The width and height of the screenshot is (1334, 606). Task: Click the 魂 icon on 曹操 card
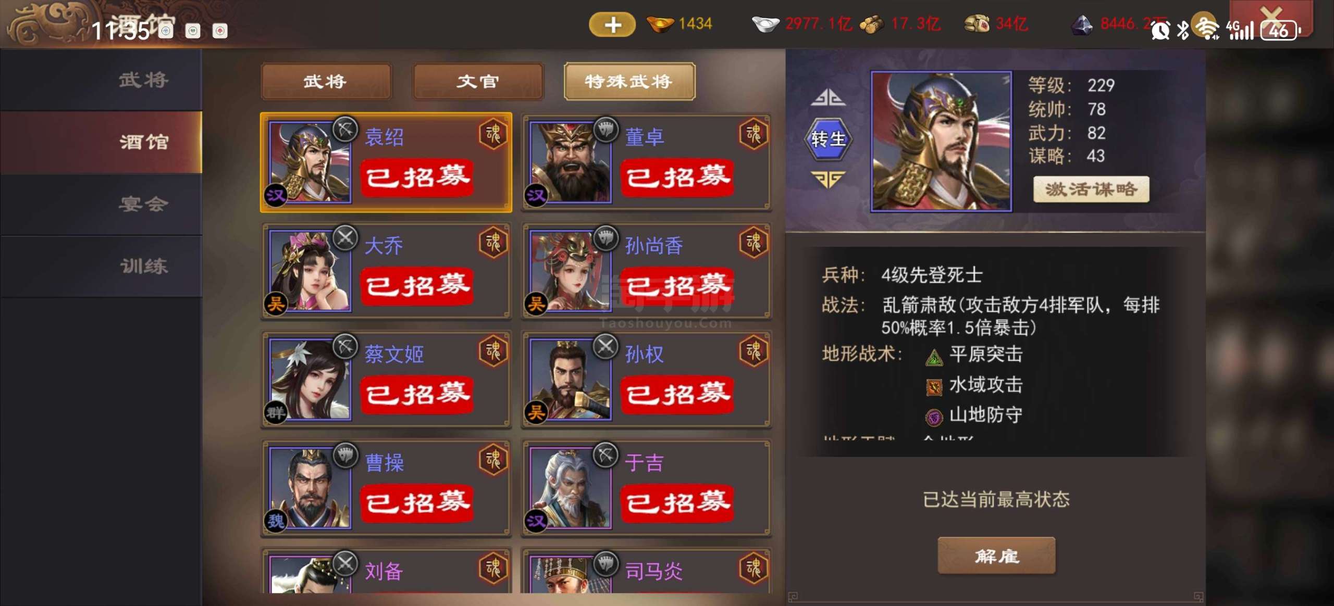pyautogui.click(x=493, y=460)
